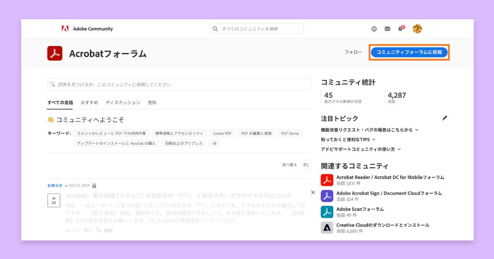Select the Create PDF keyword tag
Screen dimensions: 494x259
(222, 134)
